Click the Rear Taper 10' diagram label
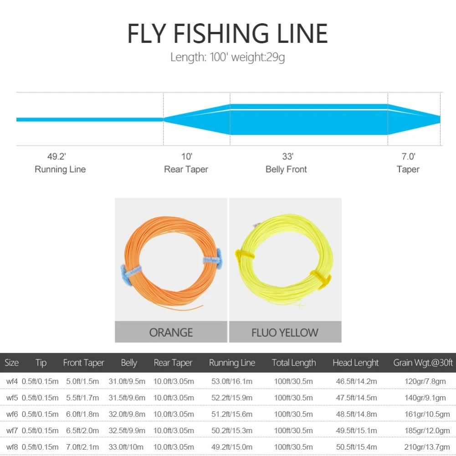This screenshot has height=456, width=456. coord(186,163)
